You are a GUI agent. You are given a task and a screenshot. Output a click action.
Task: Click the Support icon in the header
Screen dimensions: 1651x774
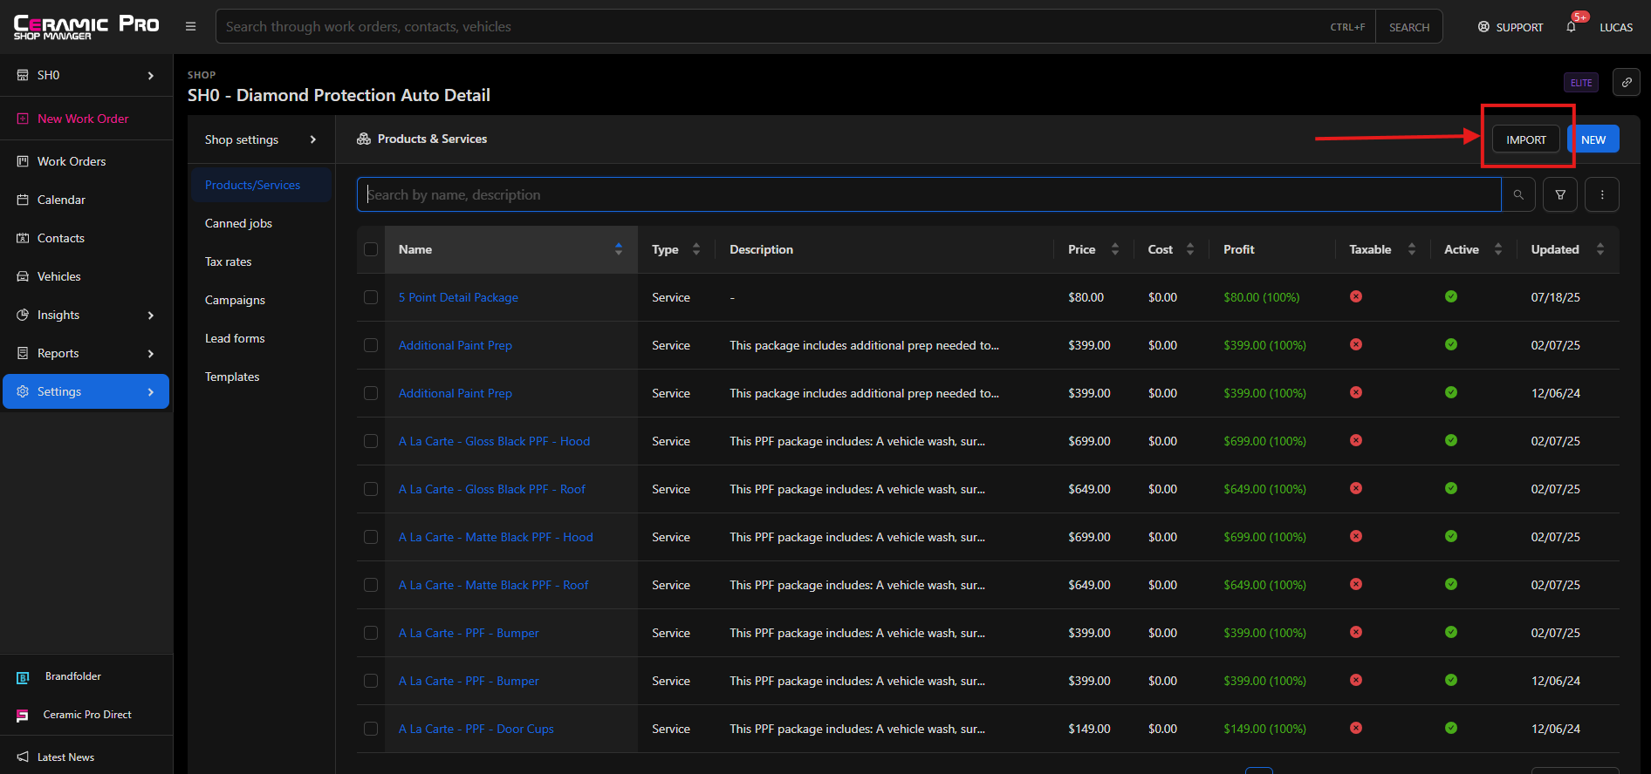pyautogui.click(x=1483, y=27)
